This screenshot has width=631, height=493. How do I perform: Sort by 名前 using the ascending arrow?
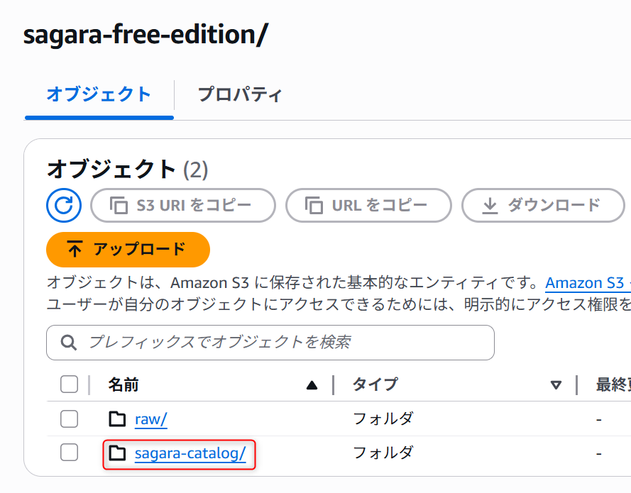[x=312, y=386]
